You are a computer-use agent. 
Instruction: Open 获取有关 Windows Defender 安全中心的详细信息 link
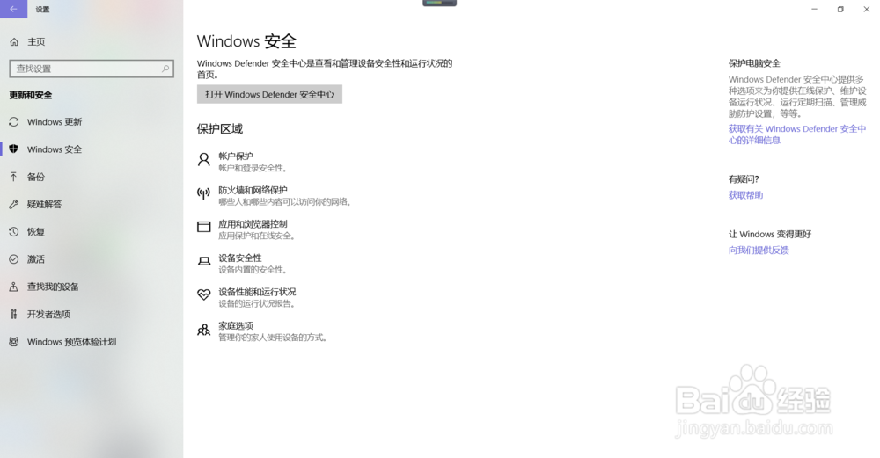click(x=797, y=134)
